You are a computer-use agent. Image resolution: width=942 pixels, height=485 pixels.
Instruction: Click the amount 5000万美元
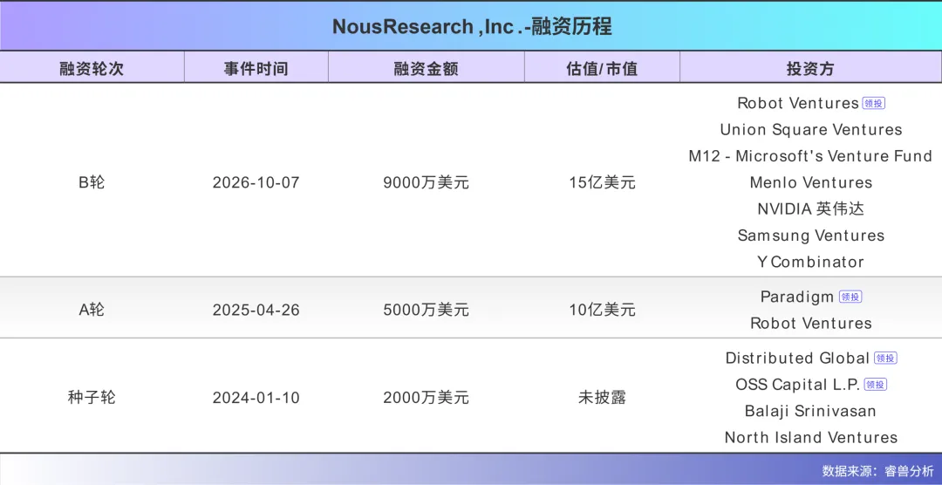(x=426, y=311)
